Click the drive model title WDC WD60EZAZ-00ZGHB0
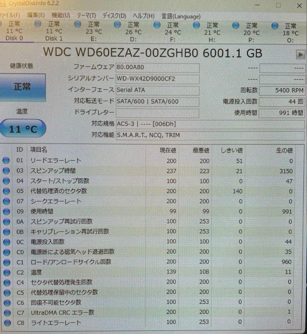Screen dimensions: 307x334 121,52
